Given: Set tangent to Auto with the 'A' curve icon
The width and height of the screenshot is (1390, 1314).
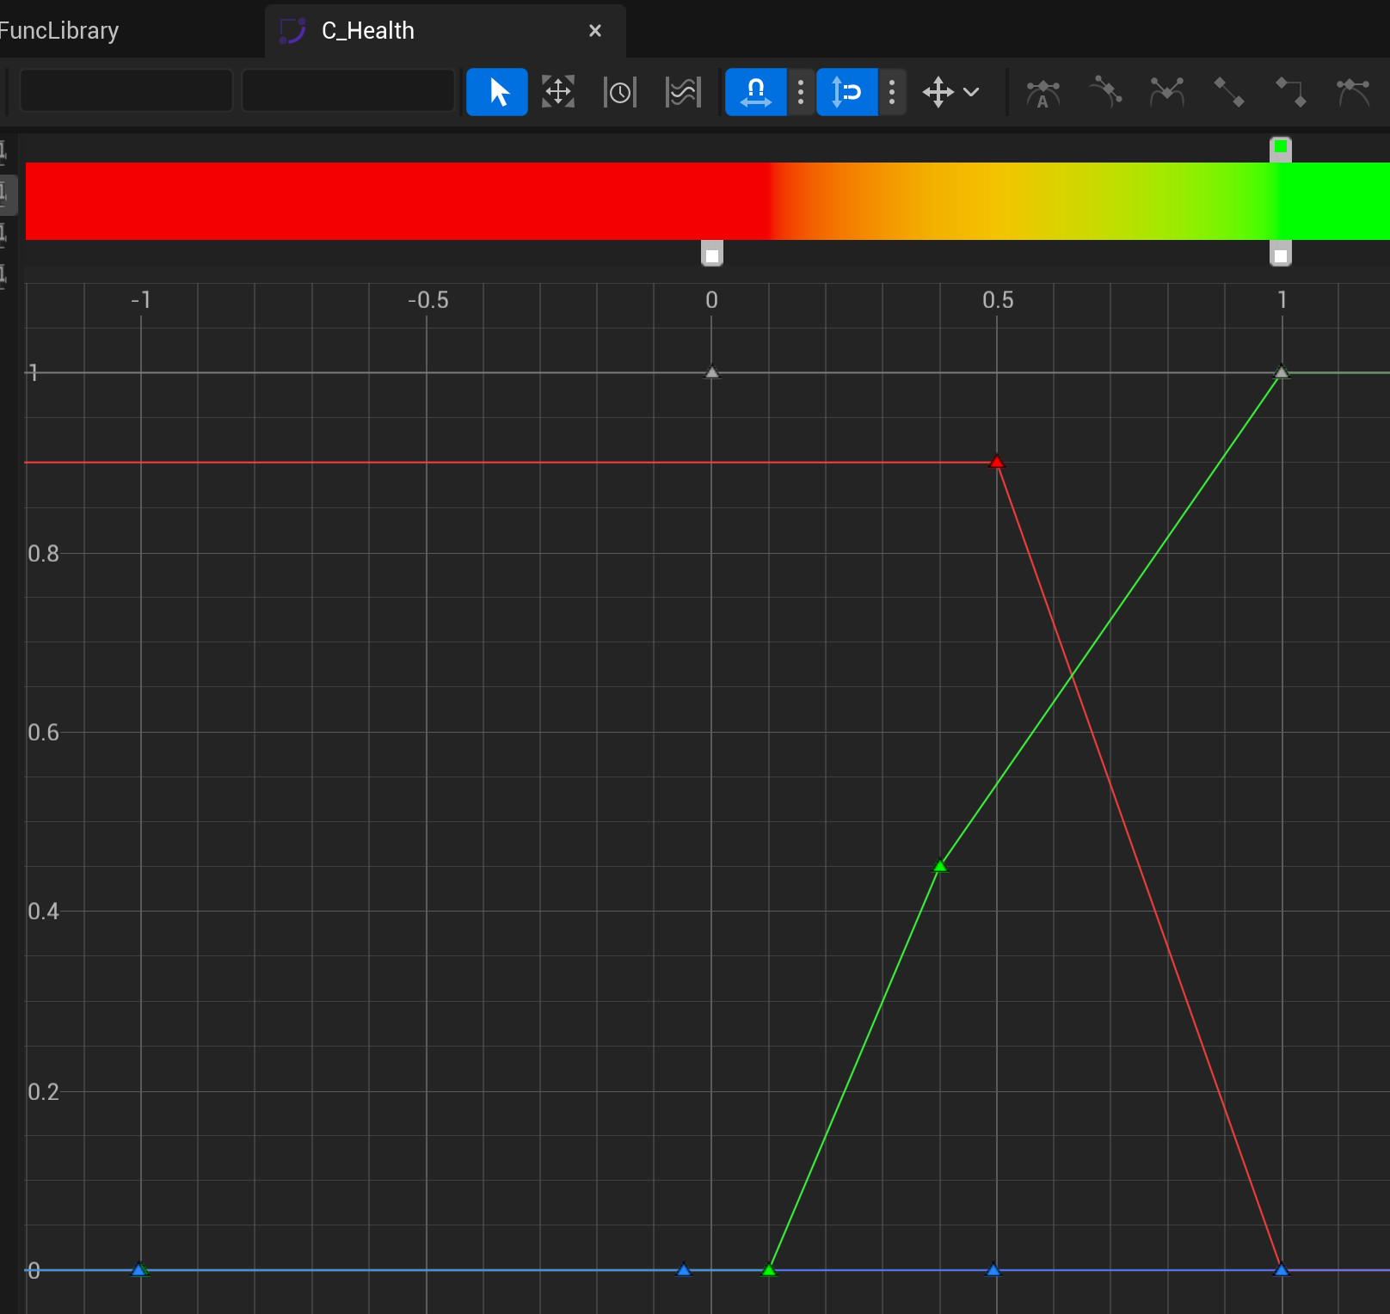Looking at the screenshot, I should tap(1042, 92).
